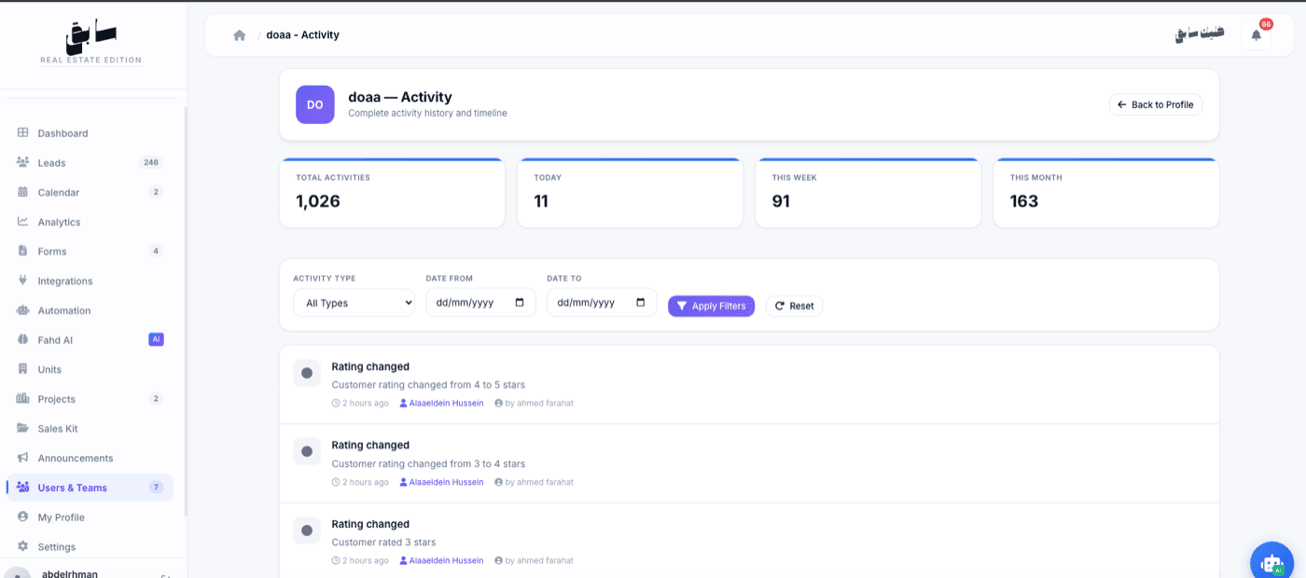Click the Announcements megaphone icon

[23, 458]
